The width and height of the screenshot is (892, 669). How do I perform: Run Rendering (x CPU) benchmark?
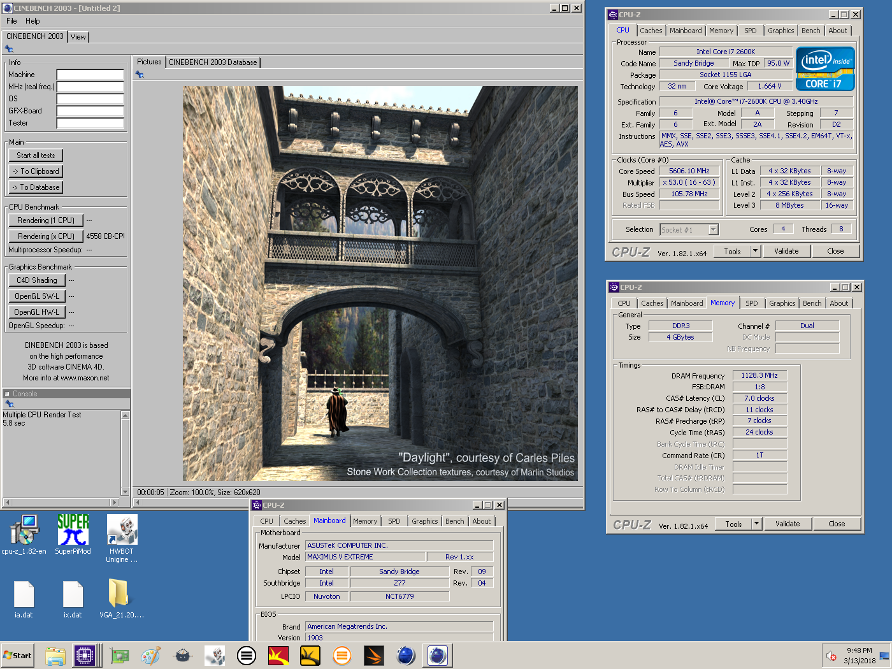click(x=46, y=236)
